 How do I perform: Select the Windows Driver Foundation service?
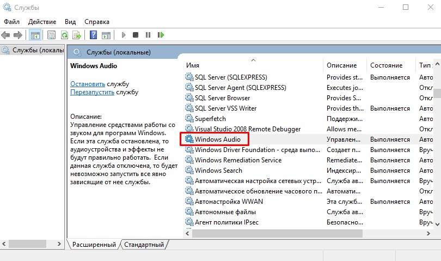258,150
